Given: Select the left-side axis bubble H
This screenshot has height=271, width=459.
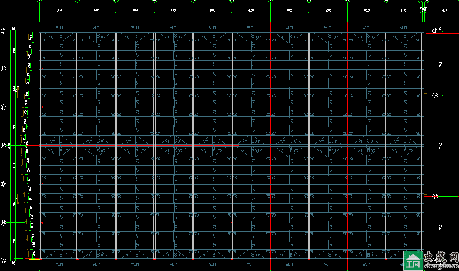Looking at the screenshot, I should click(x=4, y=69).
